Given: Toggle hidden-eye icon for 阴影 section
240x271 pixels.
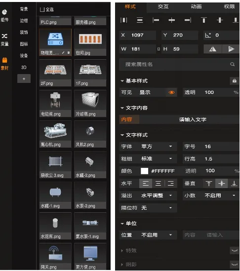Looking at the screenshot, I should point(234,265).
